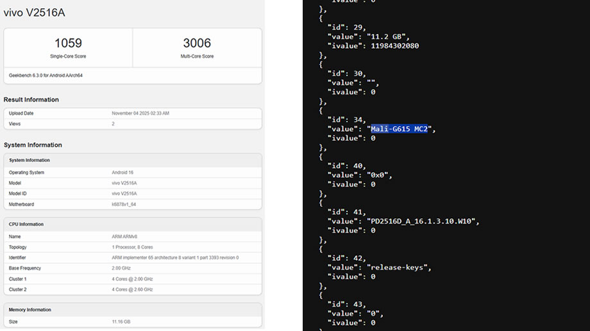
Task: Click the "11.2 GB" JSON value
Action: tap(388, 36)
